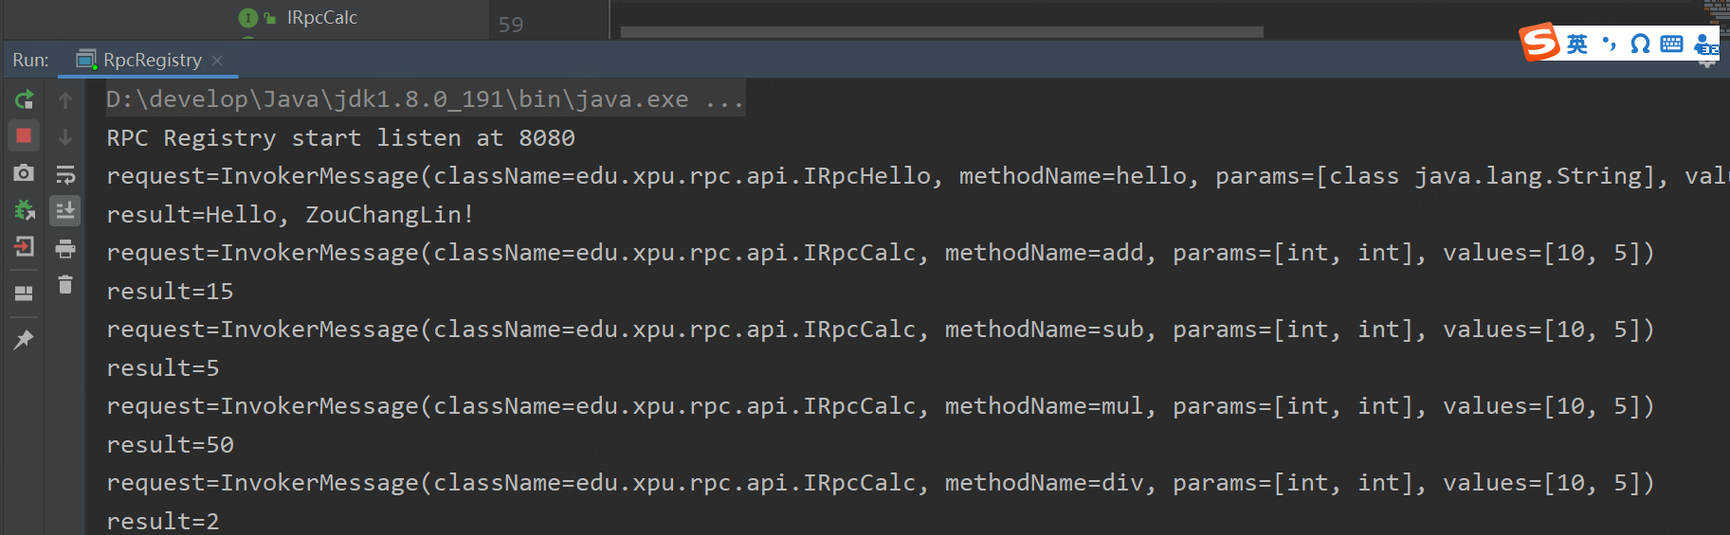Pin the RpcRegistry run tab

pyautogui.click(x=24, y=339)
